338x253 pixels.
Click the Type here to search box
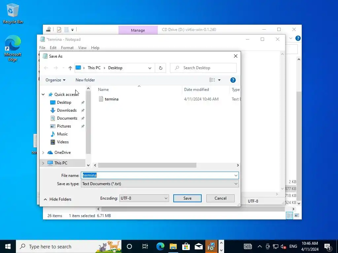point(69,246)
